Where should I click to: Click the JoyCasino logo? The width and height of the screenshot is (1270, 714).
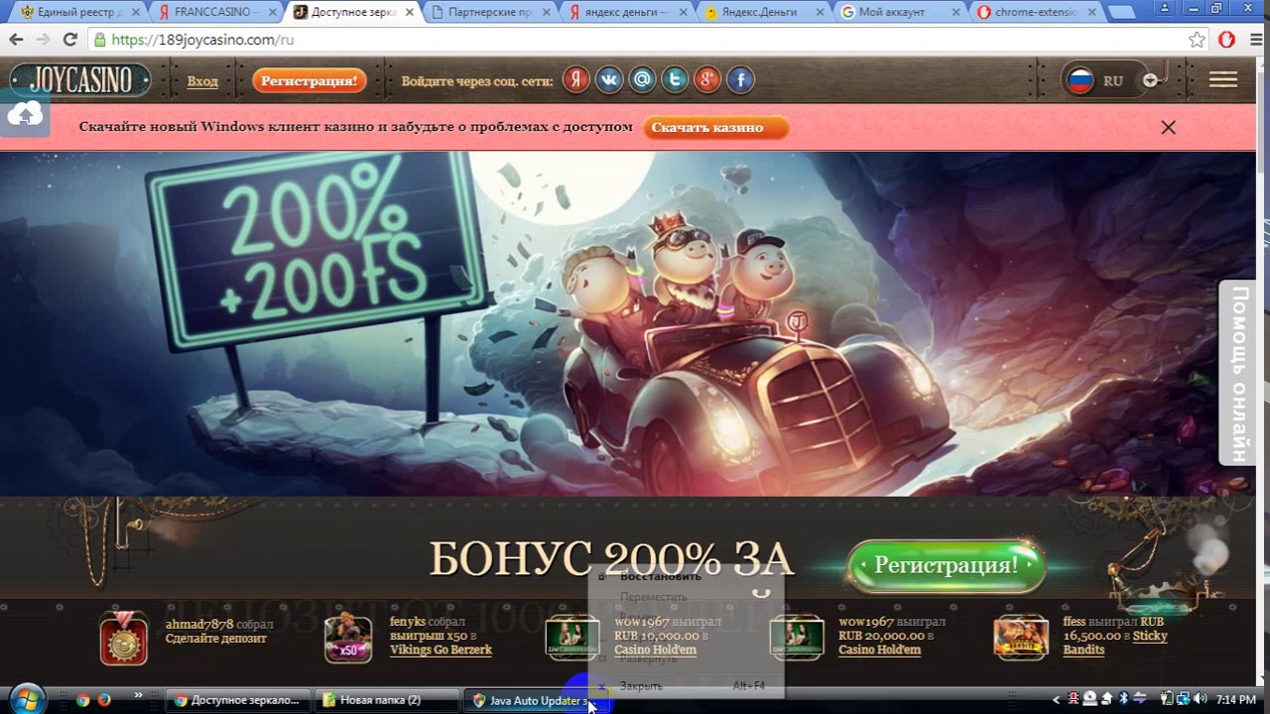(80, 80)
